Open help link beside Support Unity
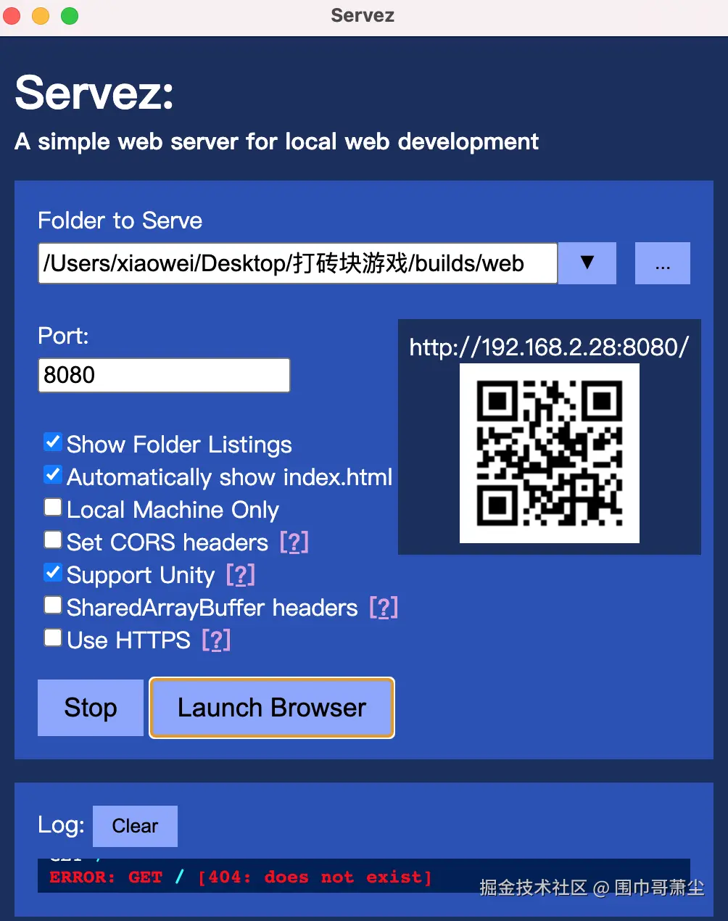Viewport: 728px width, 921px height. click(241, 575)
